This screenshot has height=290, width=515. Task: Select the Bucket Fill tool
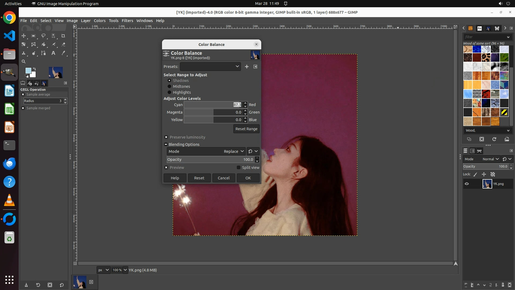point(43,45)
